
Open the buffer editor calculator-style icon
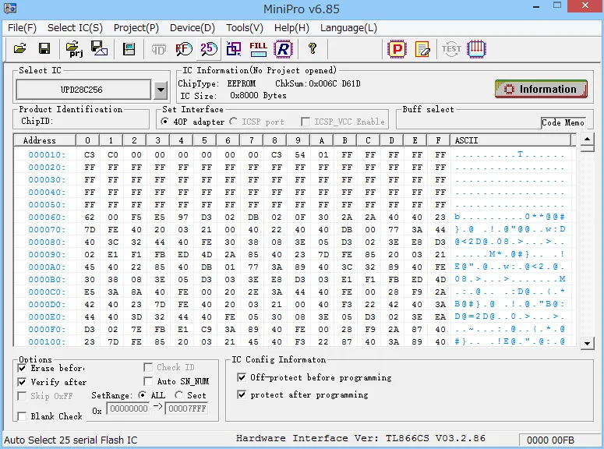point(129,49)
